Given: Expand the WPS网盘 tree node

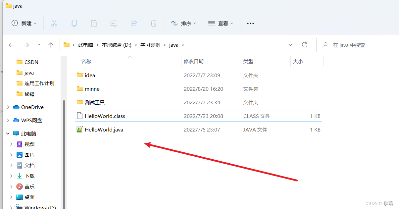Looking at the screenshot, I should pos(8,120).
